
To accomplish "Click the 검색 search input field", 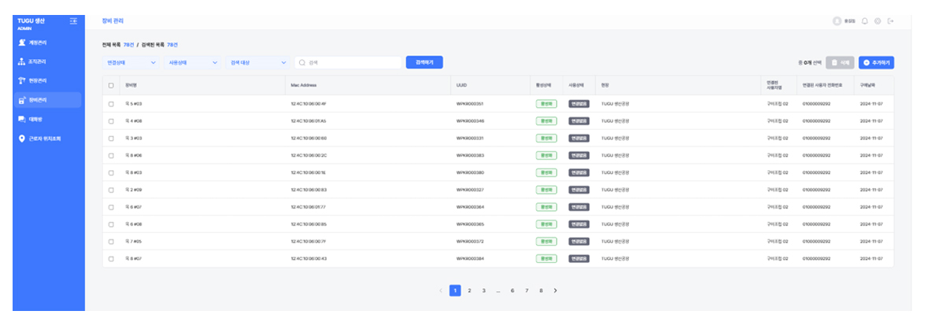I will pyautogui.click(x=348, y=62).
